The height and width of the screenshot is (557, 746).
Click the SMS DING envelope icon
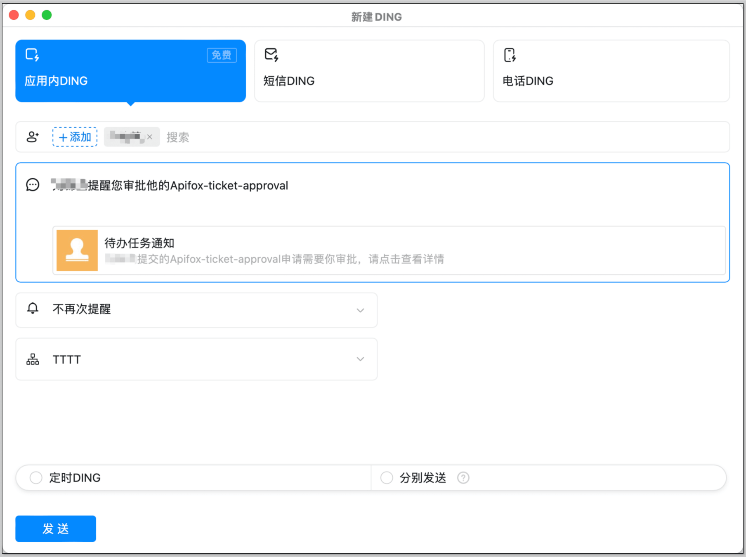[271, 55]
